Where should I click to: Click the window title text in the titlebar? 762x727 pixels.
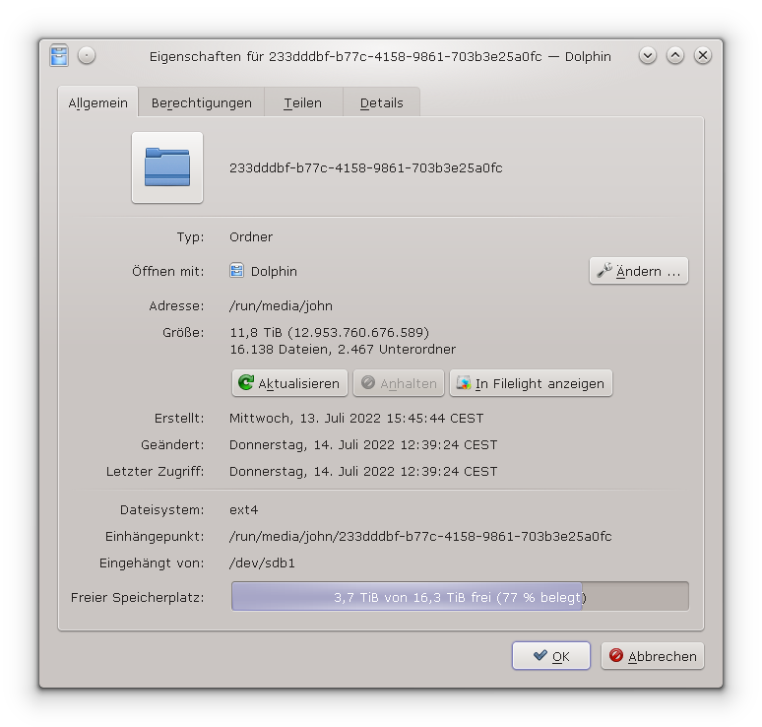pos(380,56)
